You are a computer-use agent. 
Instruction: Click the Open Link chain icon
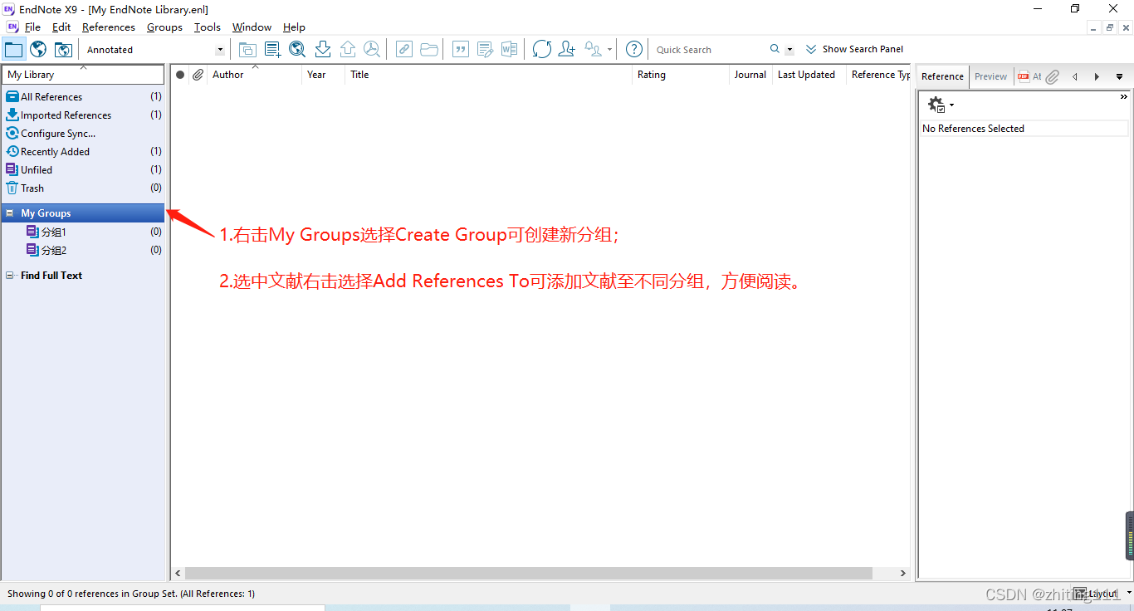403,49
